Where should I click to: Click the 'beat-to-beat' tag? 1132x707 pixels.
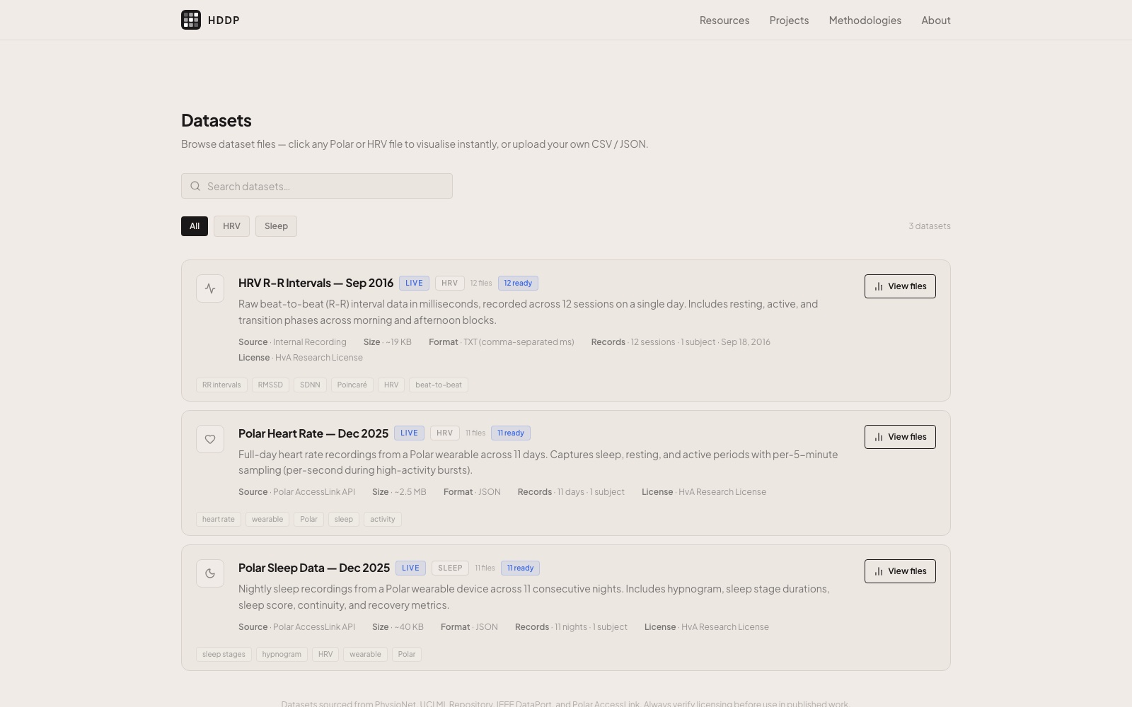pyautogui.click(x=439, y=385)
